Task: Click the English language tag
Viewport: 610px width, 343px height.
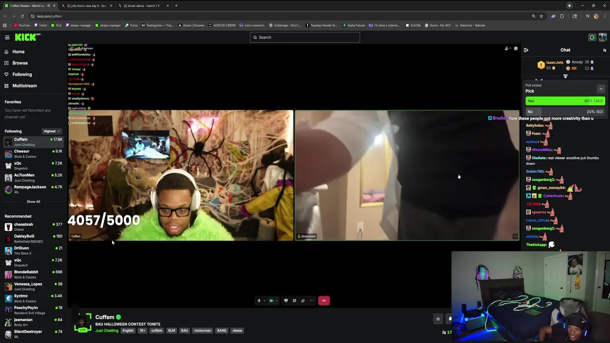Action: click(128, 331)
